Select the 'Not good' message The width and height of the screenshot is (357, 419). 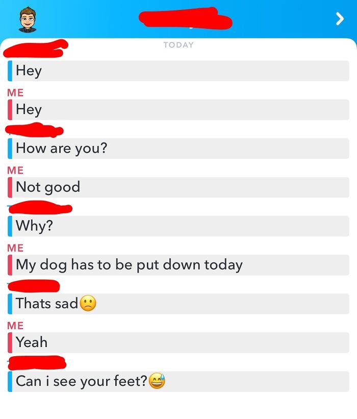click(178, 187)
